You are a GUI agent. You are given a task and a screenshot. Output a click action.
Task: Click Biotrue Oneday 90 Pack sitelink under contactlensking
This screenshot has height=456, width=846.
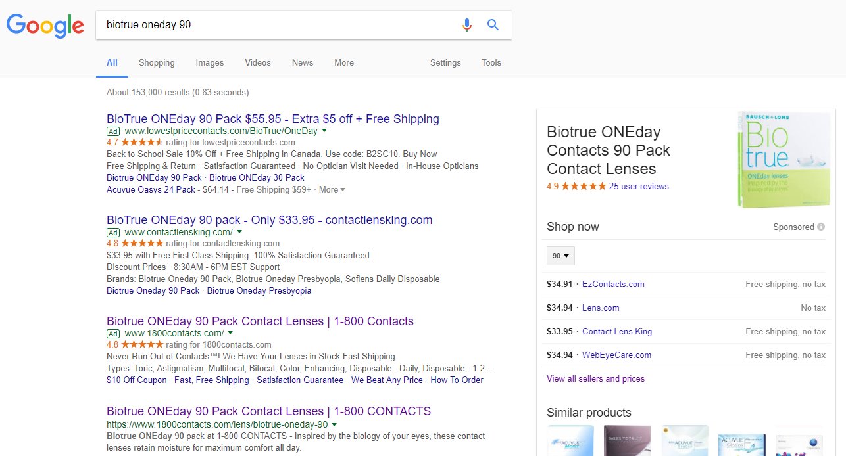click(153, 291)
